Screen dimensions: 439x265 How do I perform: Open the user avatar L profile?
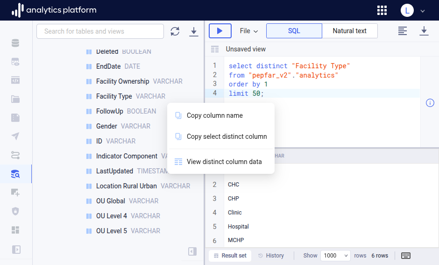407,10
